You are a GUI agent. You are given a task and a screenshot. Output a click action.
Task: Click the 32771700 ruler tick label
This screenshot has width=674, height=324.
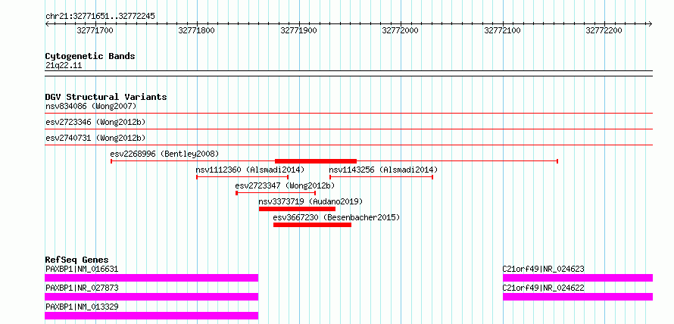tap(95, 30)
